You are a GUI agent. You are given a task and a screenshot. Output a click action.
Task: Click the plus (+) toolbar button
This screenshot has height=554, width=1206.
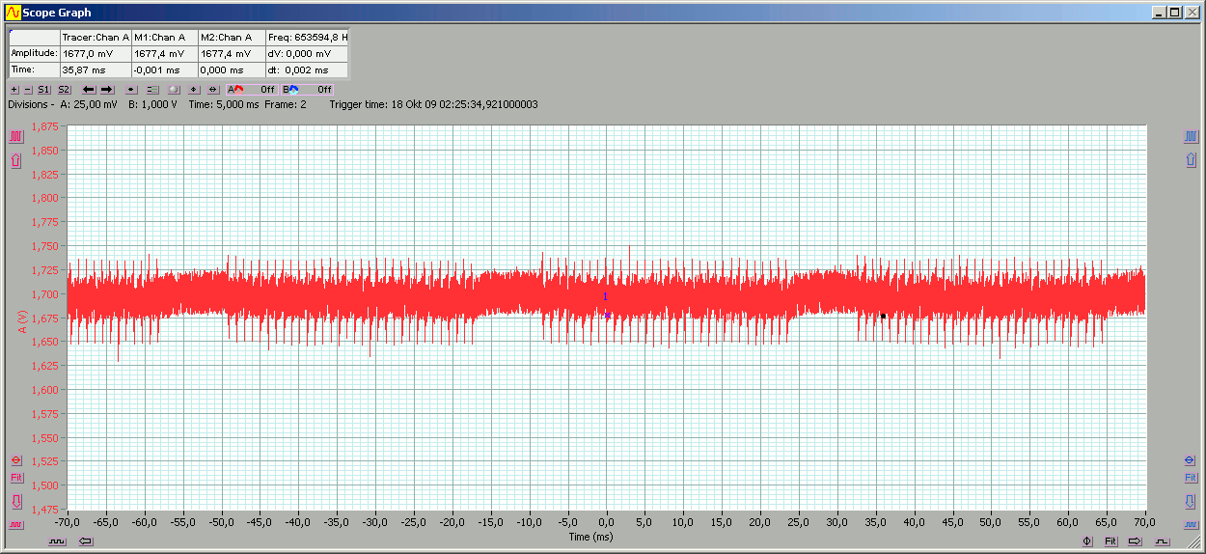[14, 89]
